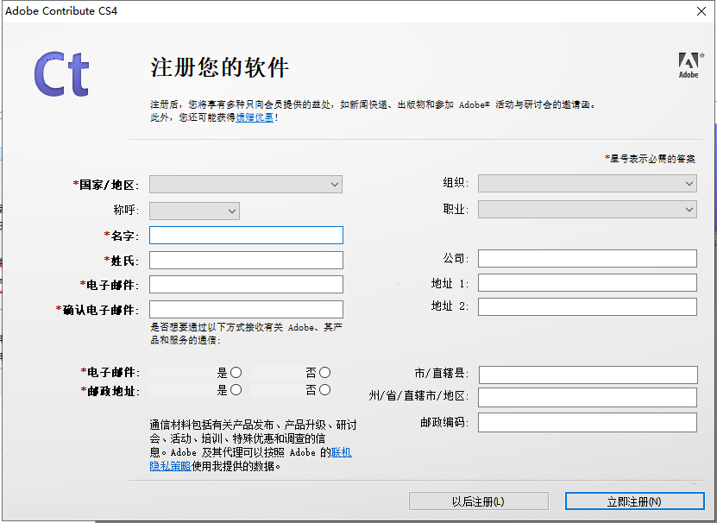Click the 以后注册(L) button
The image size is (717, 523).
478,501
